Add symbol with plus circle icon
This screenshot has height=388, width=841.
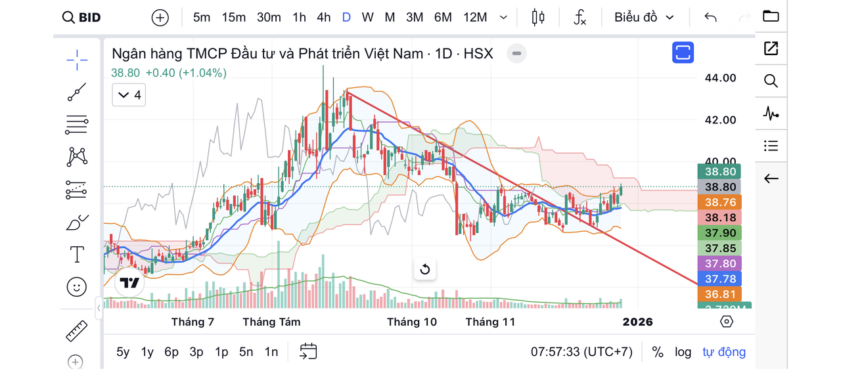click(160, 18)
